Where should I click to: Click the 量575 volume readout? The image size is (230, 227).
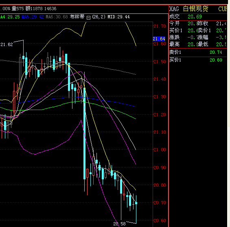coord(18,9)
